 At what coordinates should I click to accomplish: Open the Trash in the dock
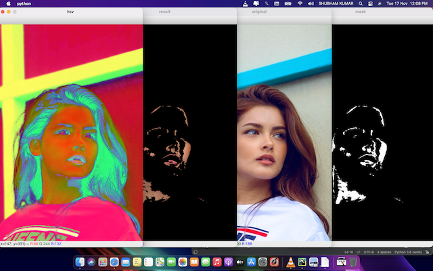(353, 262)
